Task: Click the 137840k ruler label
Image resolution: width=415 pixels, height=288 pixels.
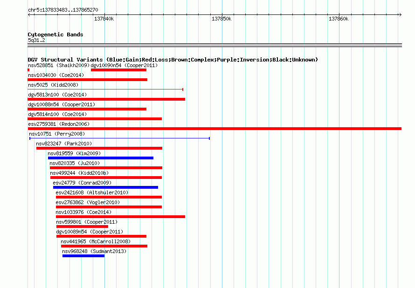Action: [104, 19]
